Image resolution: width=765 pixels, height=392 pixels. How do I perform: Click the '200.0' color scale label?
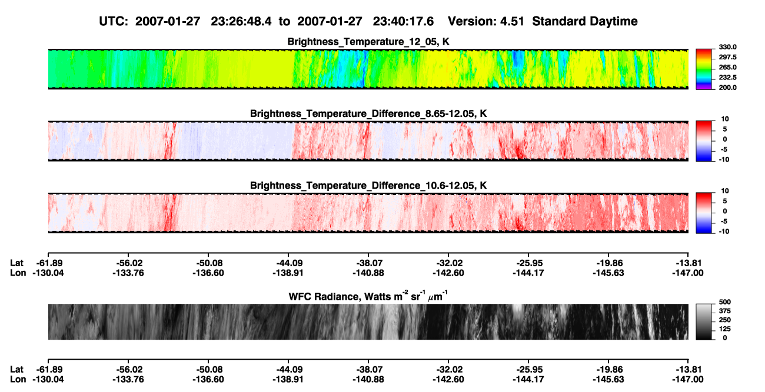pyautogui.click(x=728, y=88)
